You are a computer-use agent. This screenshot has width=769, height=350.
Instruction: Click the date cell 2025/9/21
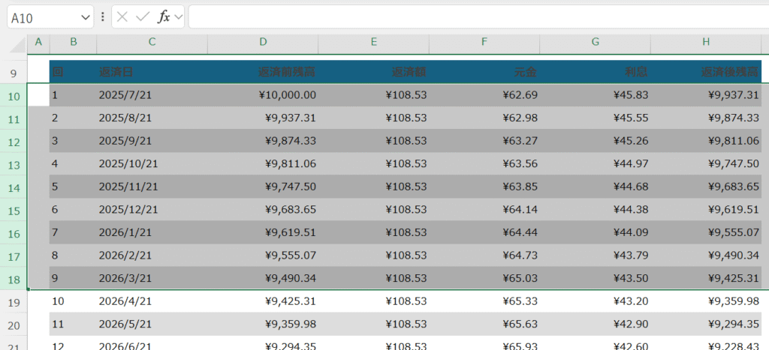(x=152, y=141)
